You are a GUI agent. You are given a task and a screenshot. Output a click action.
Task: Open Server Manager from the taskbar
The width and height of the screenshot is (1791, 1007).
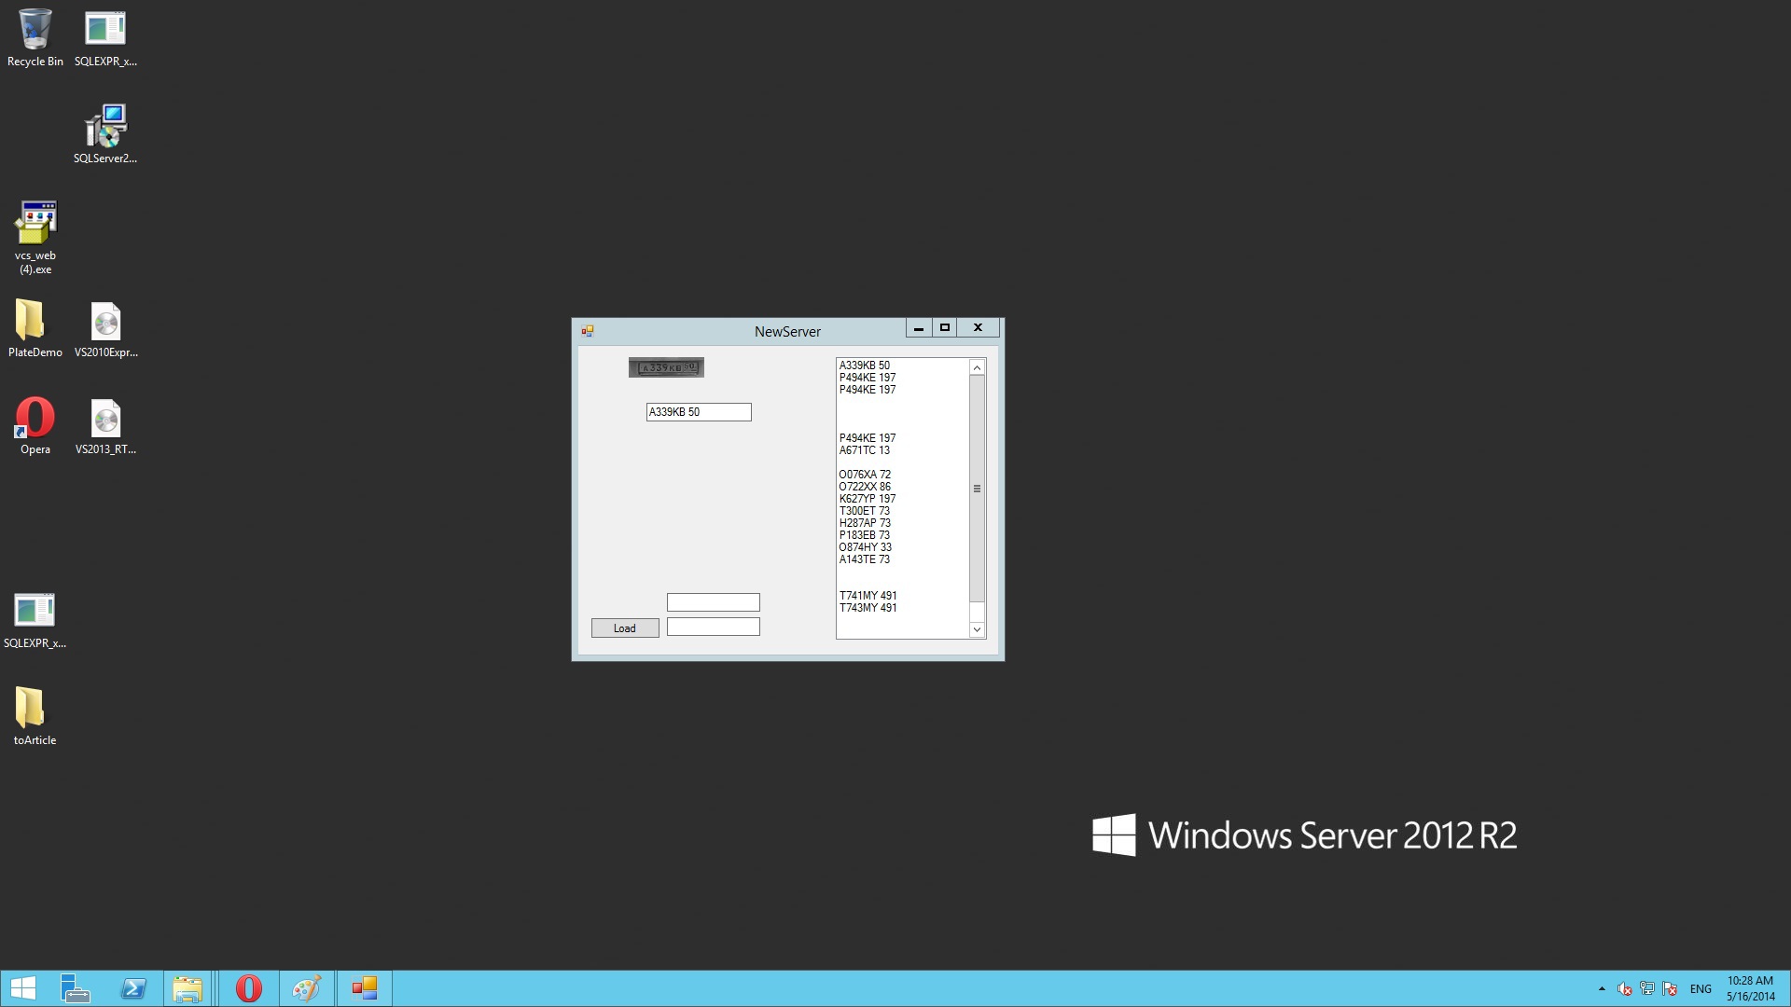(x=76, y=988)
